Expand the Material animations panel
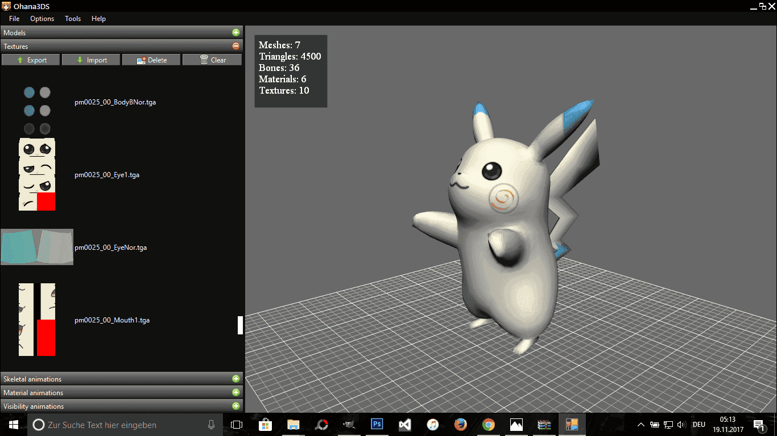This screenshot has height=436, width=777. [236, 392]
